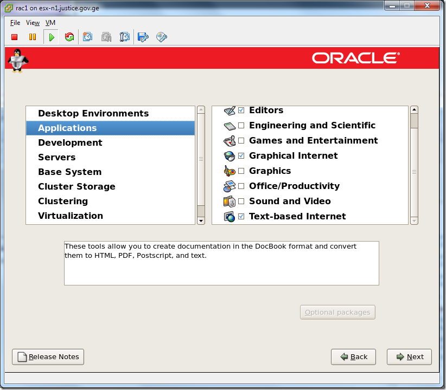Power off the virtual machine
Screen dimensions: 446x390
14,37
